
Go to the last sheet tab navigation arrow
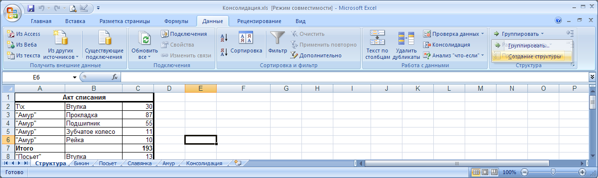25,163
